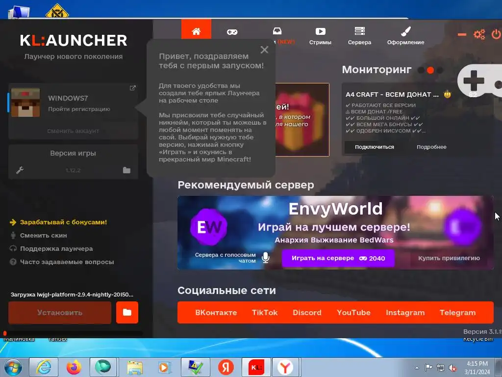Screen dimensions: 502x377
Task: Click Подробнее on A4 CRAFT server
Action: 431,147
